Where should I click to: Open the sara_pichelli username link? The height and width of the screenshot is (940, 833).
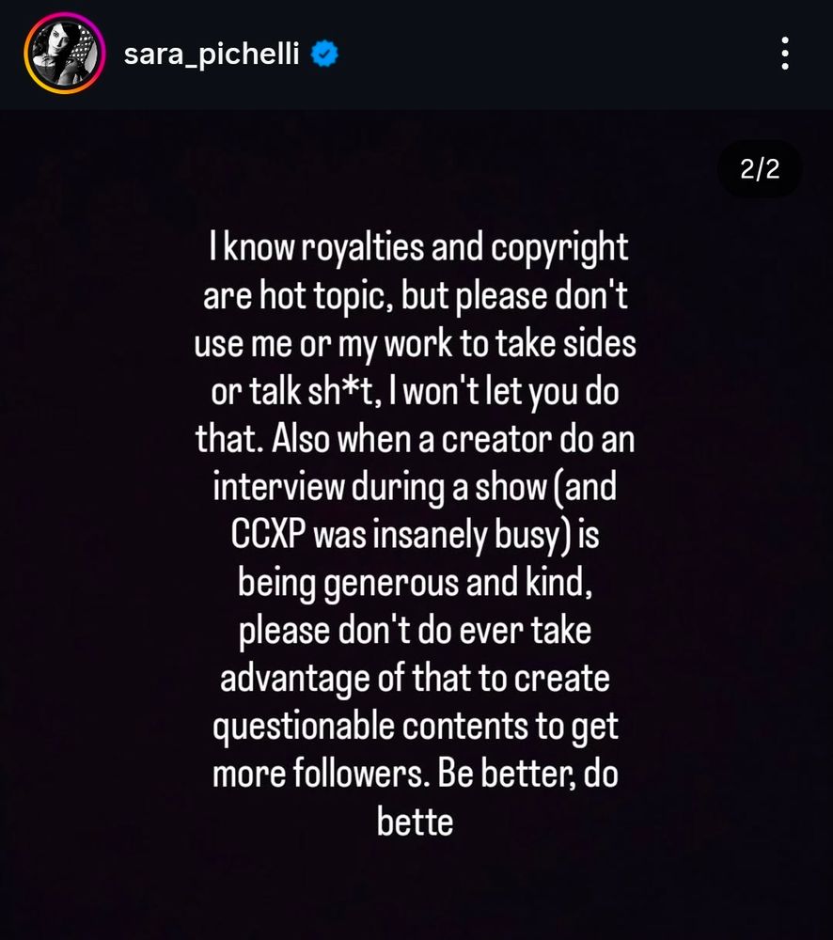[212, 55]
